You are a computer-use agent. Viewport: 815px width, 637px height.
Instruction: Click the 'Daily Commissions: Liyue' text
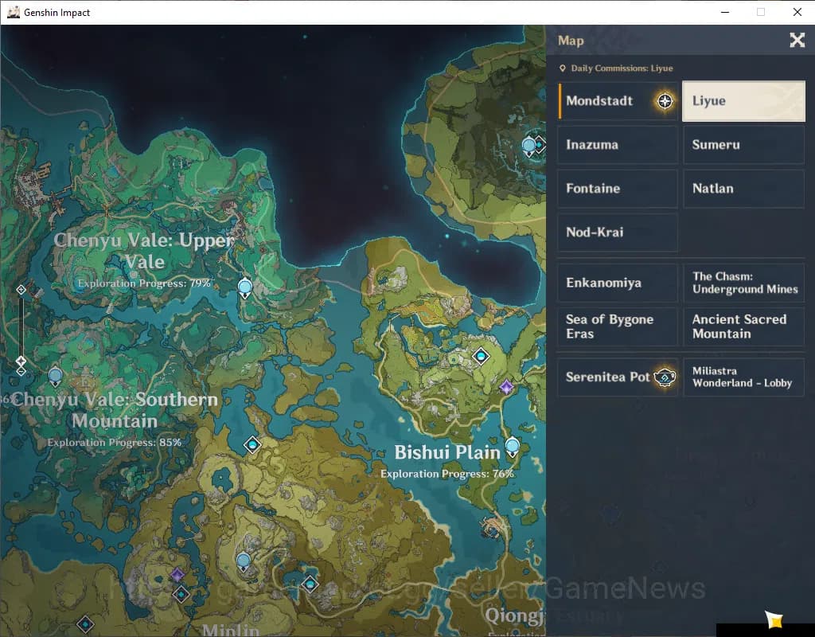622,68
